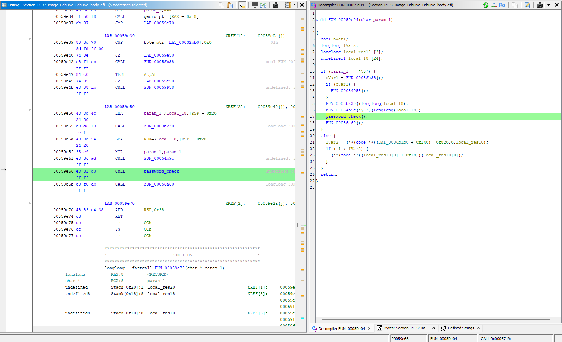Image resolution: width=562 pixels, height=342 pixels.
Task: Click the green re-decompile refresh icon
Action: (x=486, y=5)
